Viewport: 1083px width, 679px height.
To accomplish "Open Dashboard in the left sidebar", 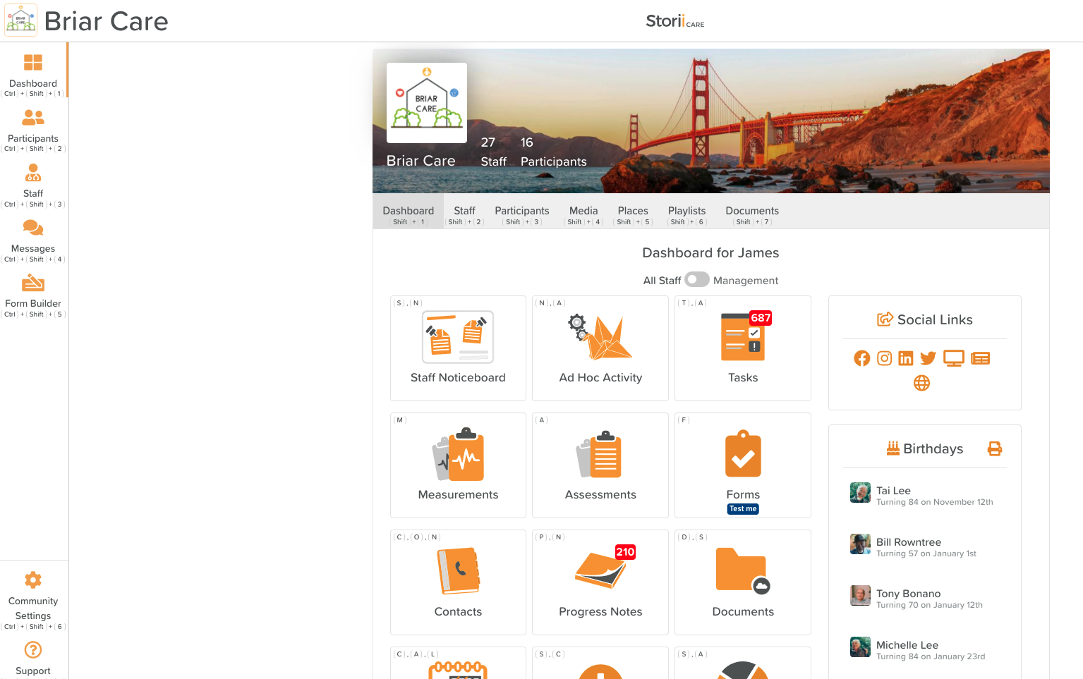I will 33,71.
